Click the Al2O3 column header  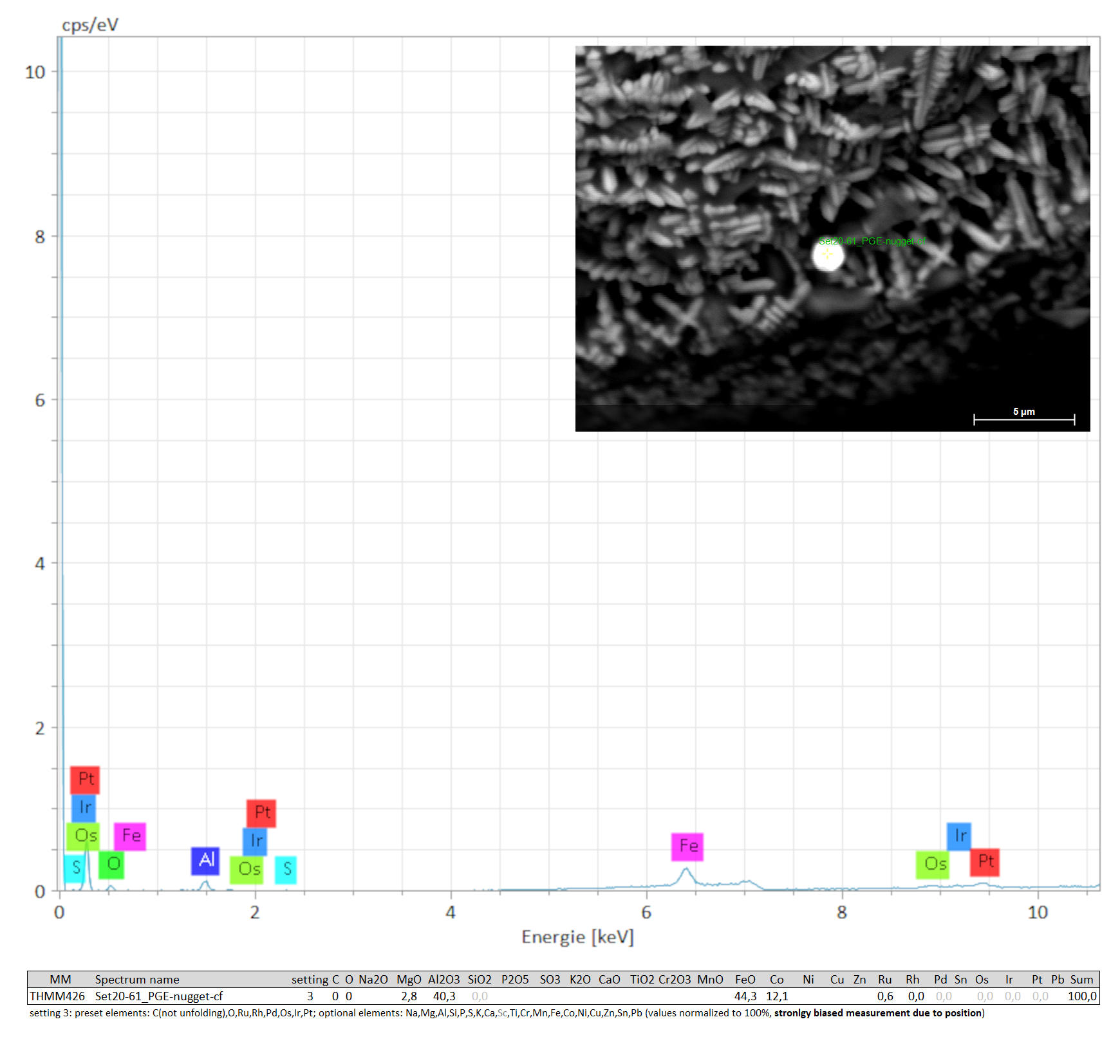[x=443, y=979]
